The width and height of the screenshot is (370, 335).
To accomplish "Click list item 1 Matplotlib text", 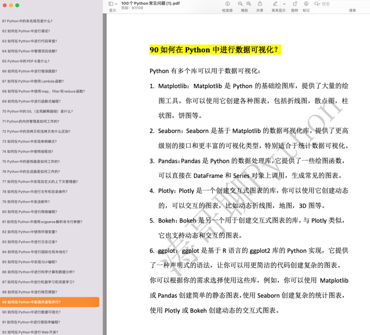I will click(249, 101).
